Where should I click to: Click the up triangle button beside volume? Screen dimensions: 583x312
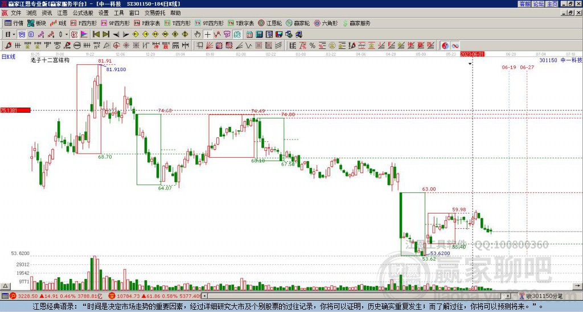[5, 286]
